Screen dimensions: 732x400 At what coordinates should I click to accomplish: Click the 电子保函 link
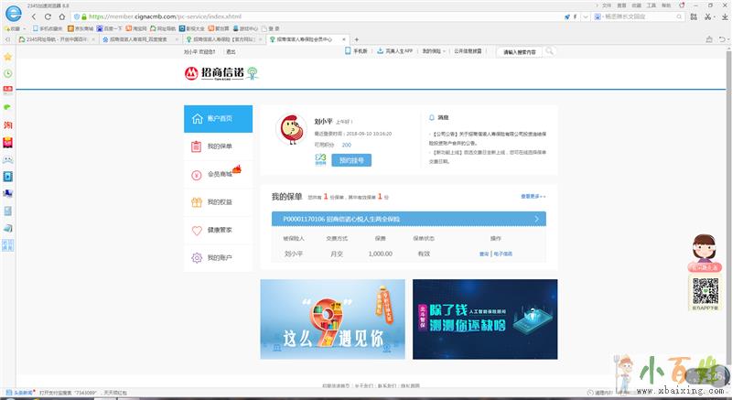tap(503, 254)
